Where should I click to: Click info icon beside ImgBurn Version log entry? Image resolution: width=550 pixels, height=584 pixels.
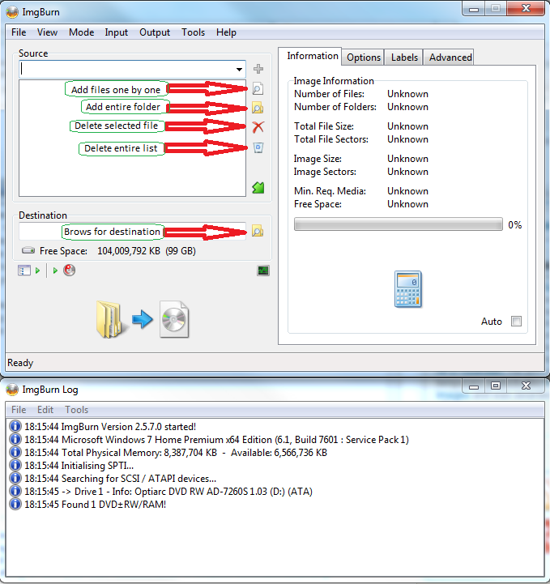coord(15,426)
